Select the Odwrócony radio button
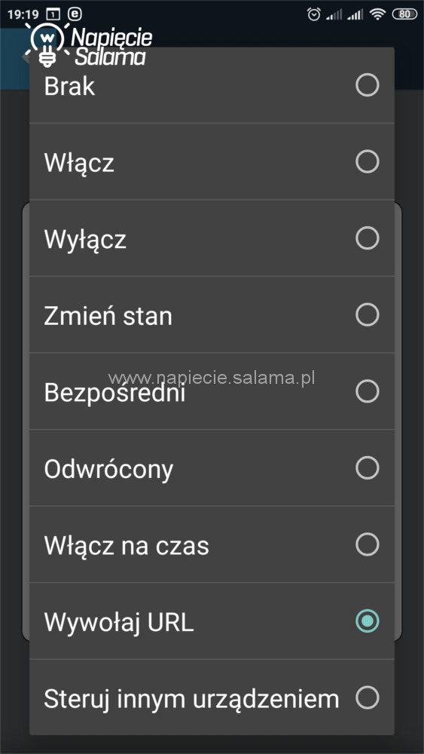 coord(367,467)
